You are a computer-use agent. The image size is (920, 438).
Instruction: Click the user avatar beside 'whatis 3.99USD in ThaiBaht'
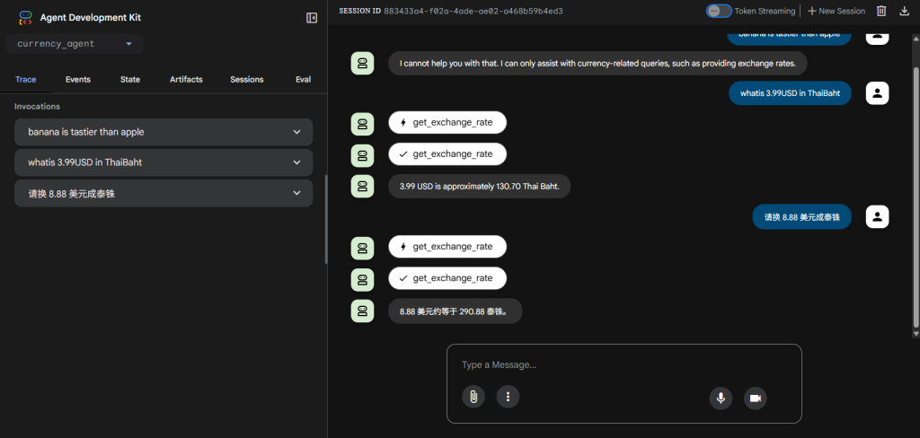pyautogui.click(x=877, y=92)
